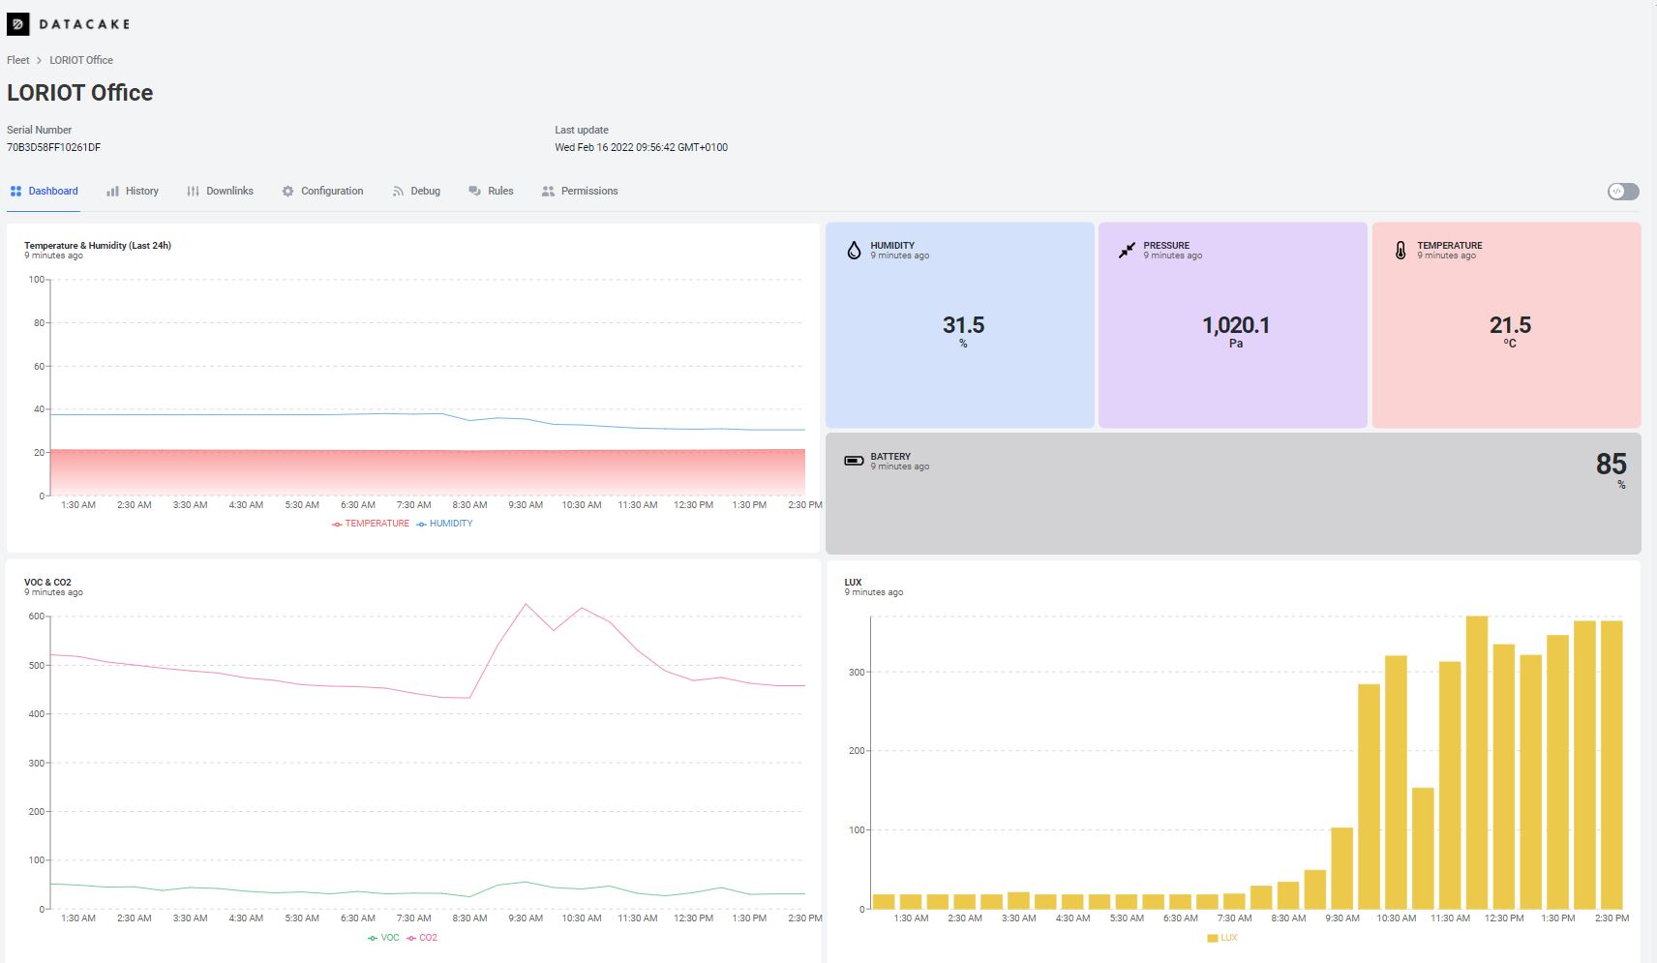
Task: Select the pressure value 1,020.1
Action: click(x=1236, y=325)
